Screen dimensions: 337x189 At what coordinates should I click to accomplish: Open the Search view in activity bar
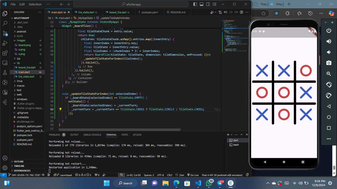point(4,24)
